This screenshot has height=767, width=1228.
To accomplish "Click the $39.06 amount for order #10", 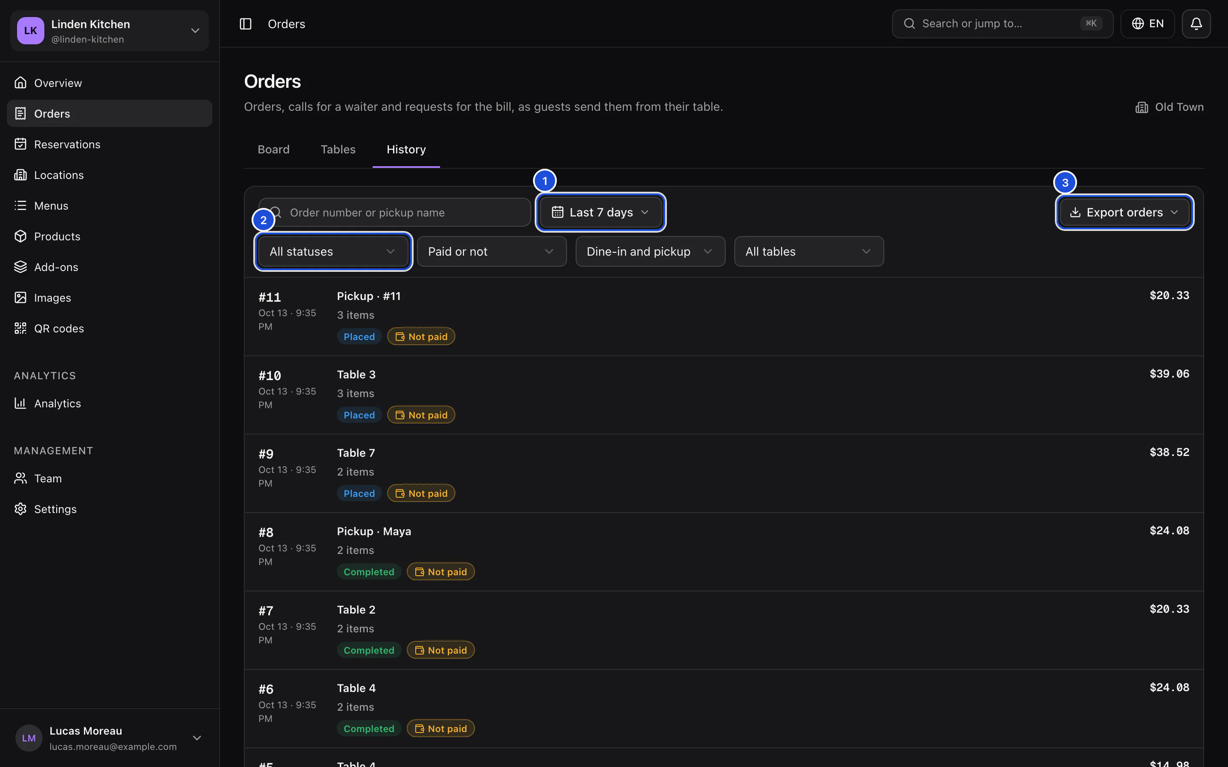I will click(1169, 374).
